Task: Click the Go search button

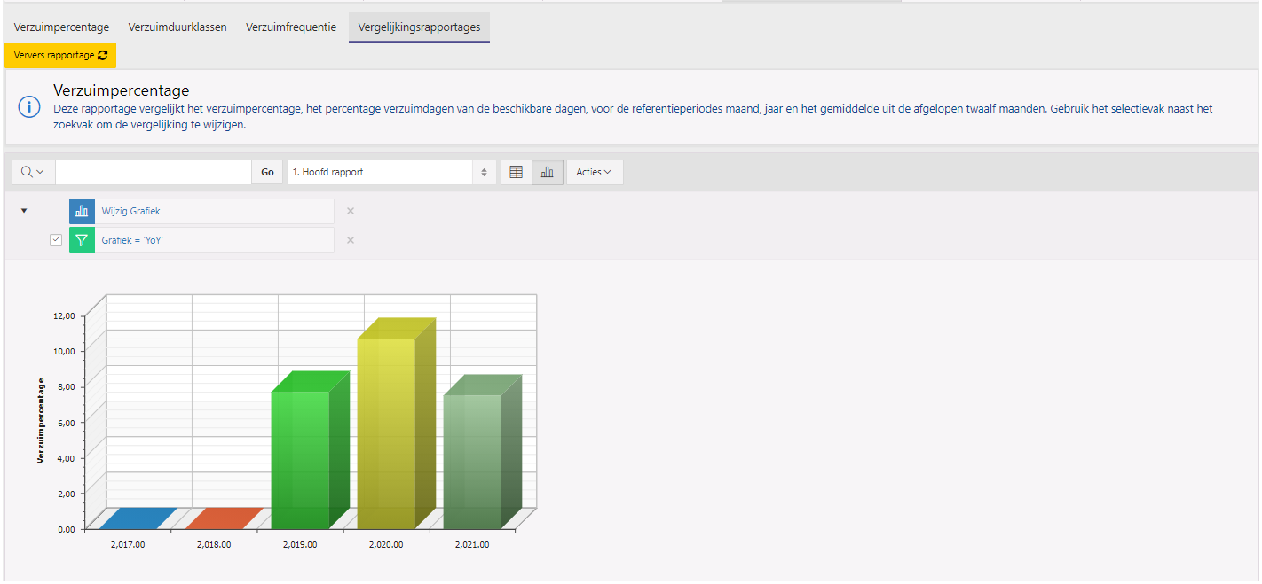Action: point(267,172)
